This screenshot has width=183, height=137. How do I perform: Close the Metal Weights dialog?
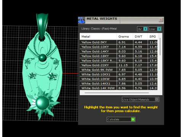(x=161, y=20)
